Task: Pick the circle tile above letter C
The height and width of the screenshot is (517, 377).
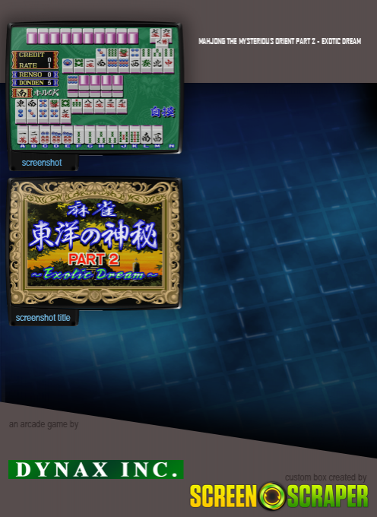Action: coord(45,135)
